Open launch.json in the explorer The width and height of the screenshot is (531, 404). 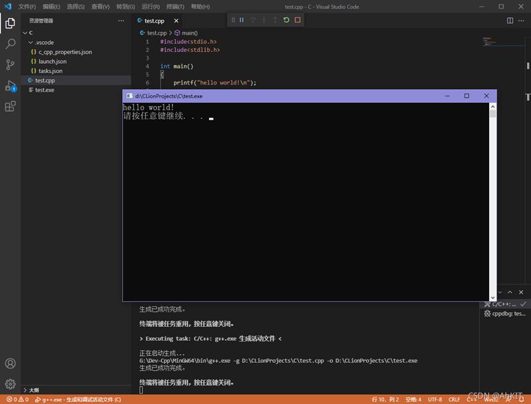tap(52, 61)
